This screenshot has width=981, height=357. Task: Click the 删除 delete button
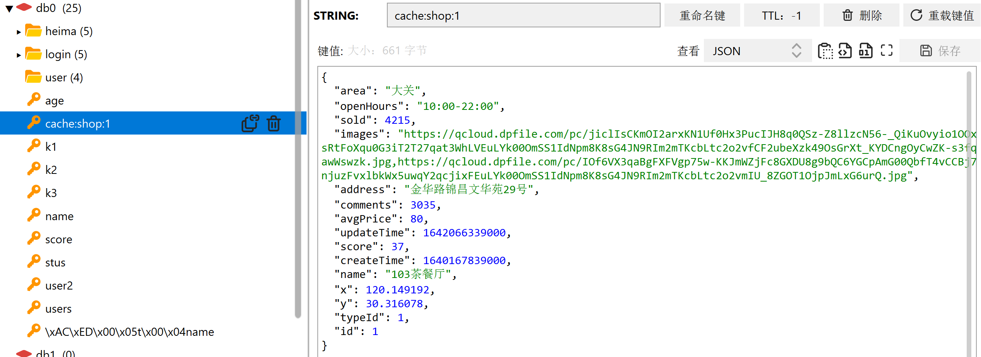[862, 15]
